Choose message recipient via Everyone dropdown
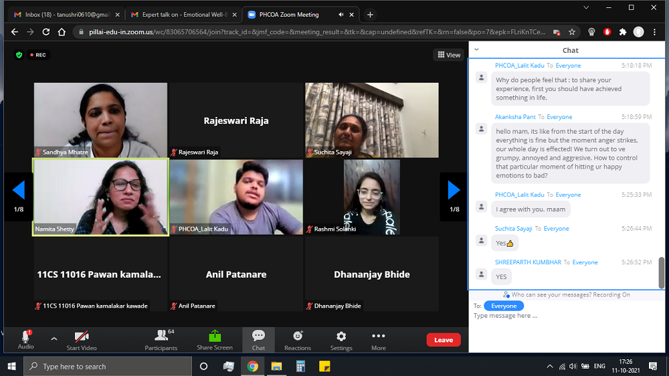Image resolution: width=669 pixels, height=376 pixels. point(504,306)
